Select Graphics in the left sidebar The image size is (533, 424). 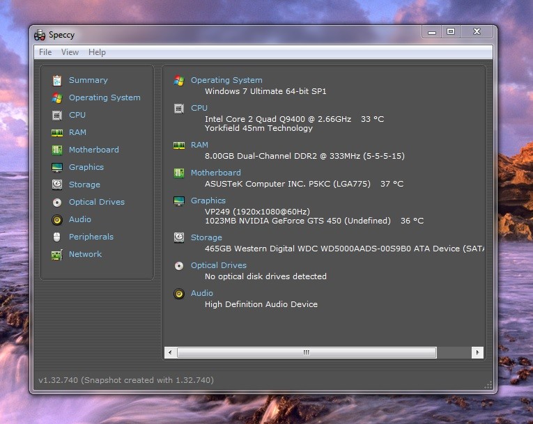tap(86, 167)
